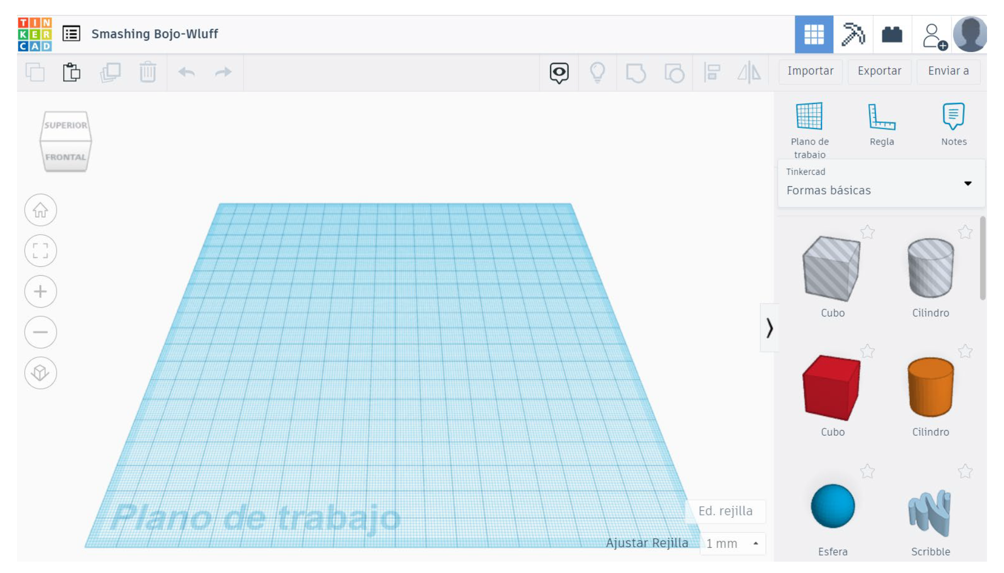1004x573 pixels.
Task: Click the Tinkercad logo
Action: 34,34
